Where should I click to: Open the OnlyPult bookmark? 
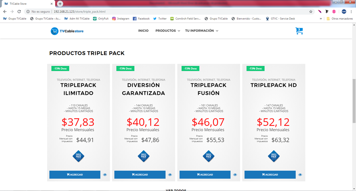coord(100,19)
